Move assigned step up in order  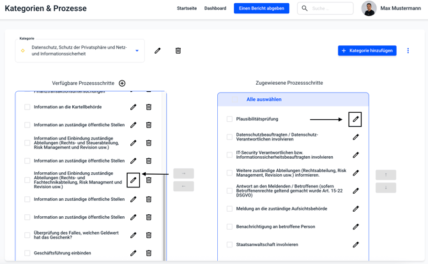[x=386, y=175]
